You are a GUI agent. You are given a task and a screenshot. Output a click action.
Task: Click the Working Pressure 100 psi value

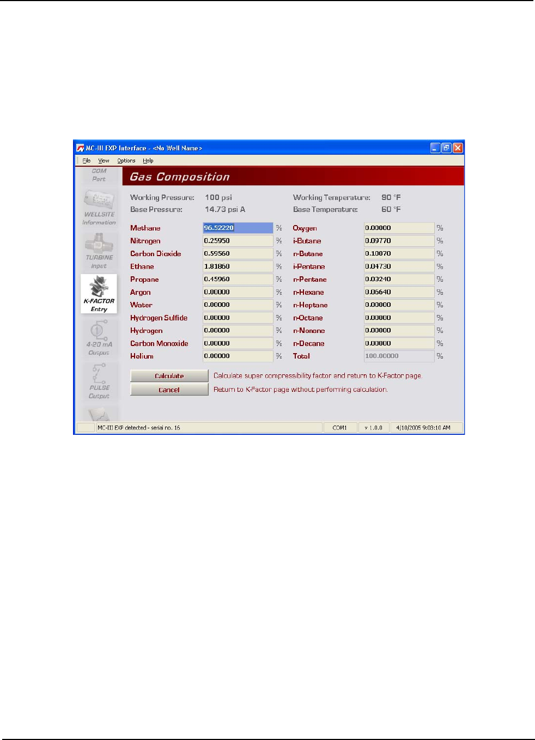tap(218, 197)
